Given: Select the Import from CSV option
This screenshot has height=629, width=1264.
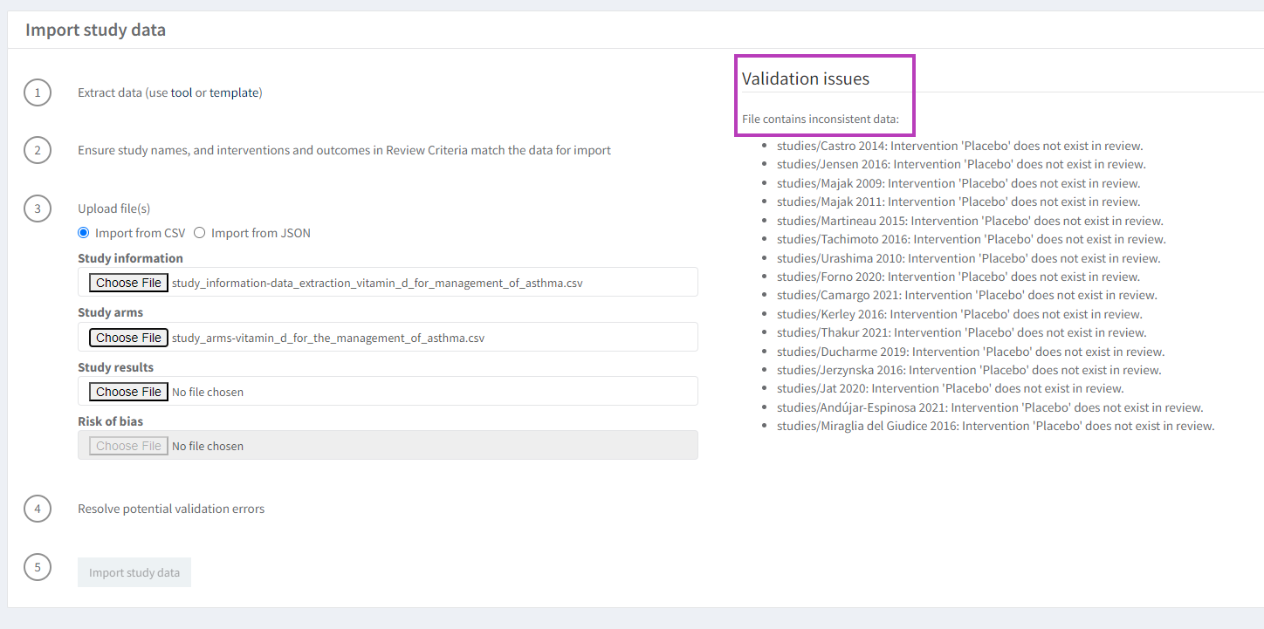Looking at the screenshot, I should click(84, 233).
